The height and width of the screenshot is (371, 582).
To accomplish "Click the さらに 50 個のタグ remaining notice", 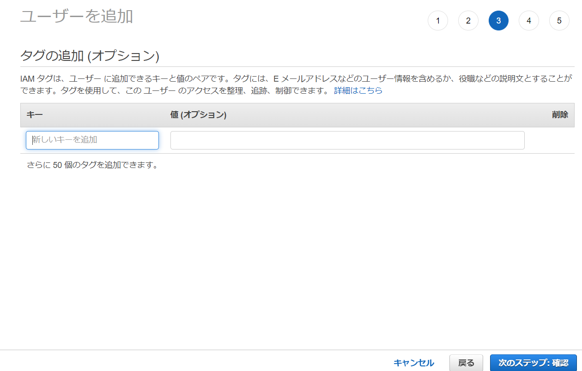I will tap(92, 165).
